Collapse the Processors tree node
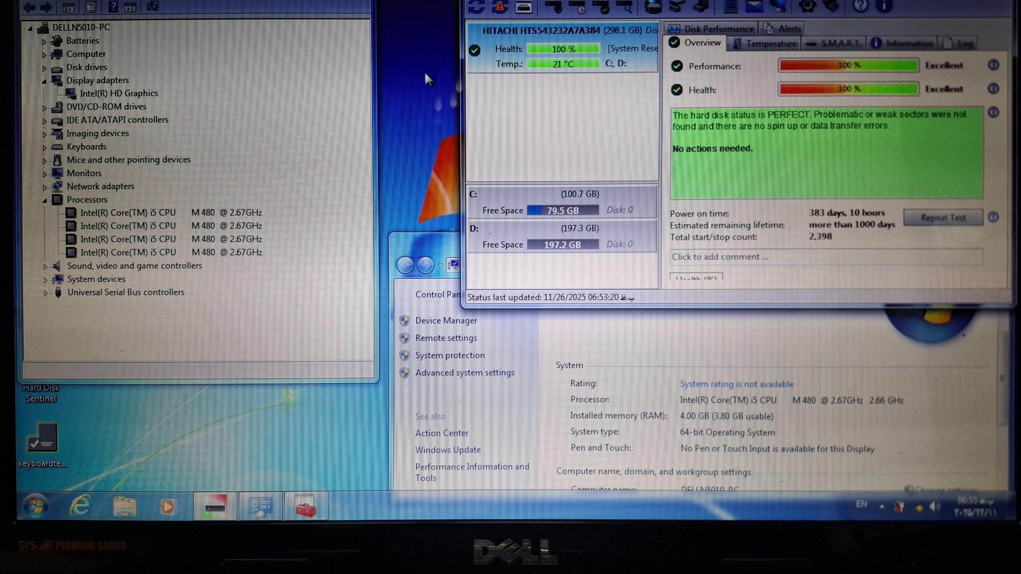The width and height of the screenshot is (1021, 574). tap(44, 200)
